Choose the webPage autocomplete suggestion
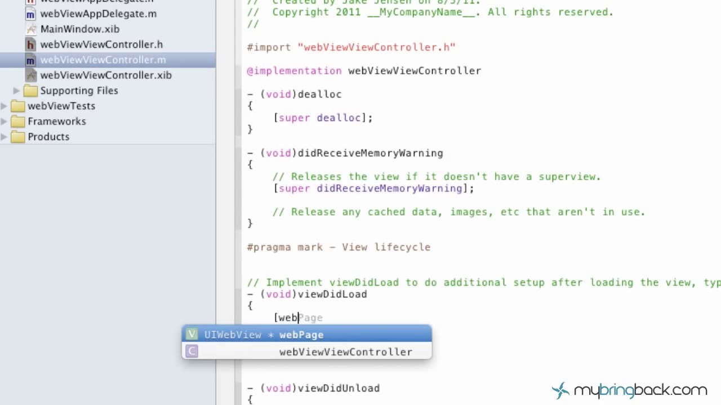 click(307, 335)
